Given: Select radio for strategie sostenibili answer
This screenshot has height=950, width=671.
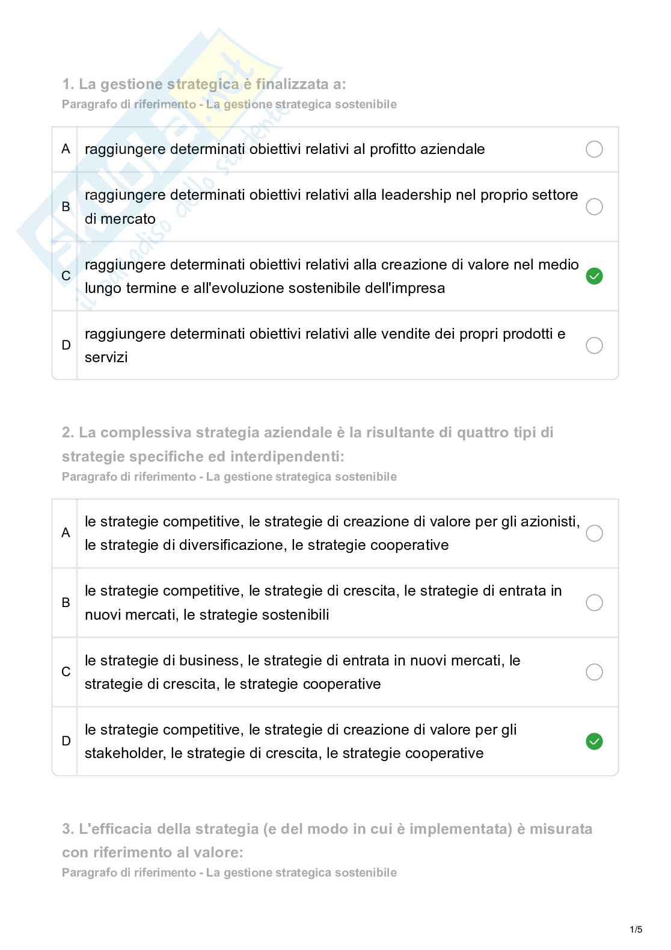Looking at the screenshot, I should (593, 603).
